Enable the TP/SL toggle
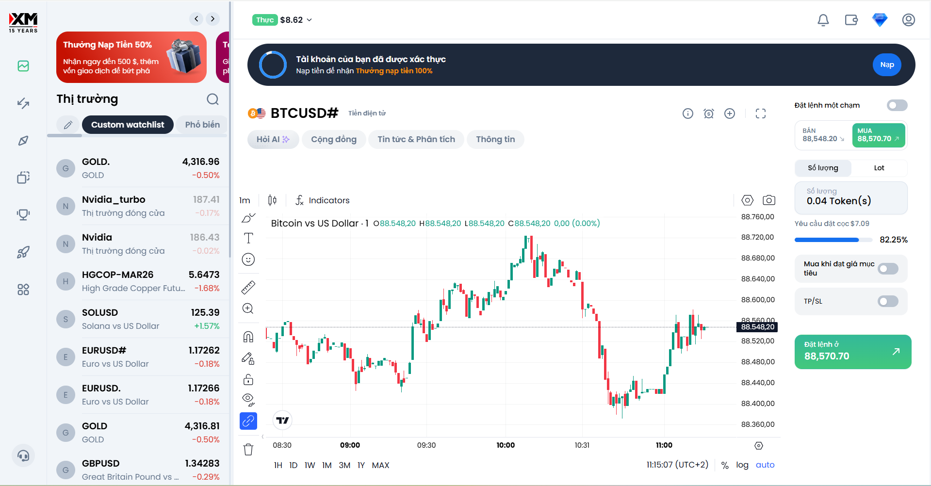 tap(888, 301)
